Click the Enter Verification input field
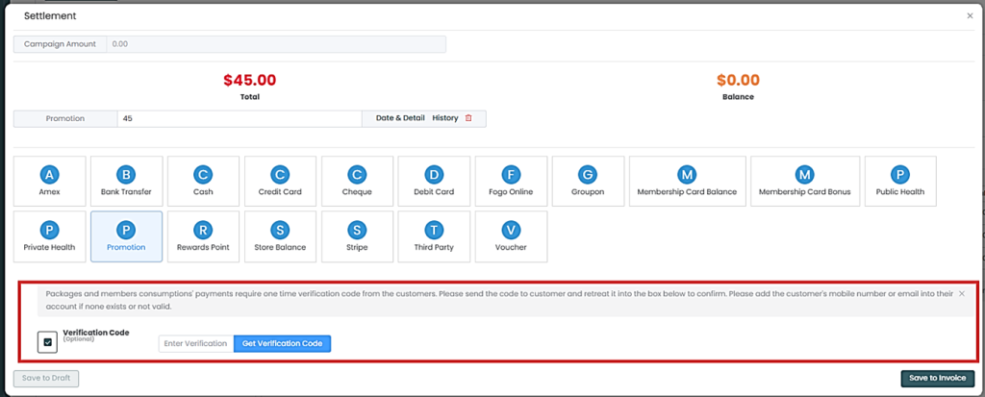The width and height of the screenshot is (985, 397). 195,343
